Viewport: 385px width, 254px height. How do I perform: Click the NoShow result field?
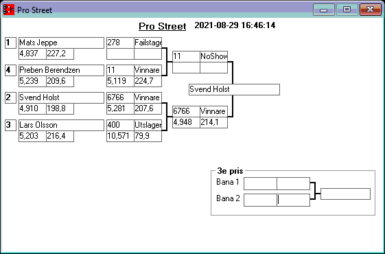click(214, 56)
